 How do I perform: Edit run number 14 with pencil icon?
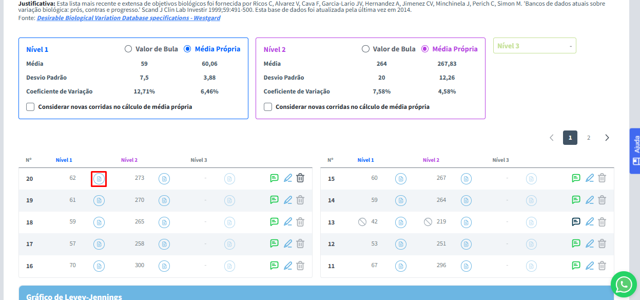coord(590,200)
